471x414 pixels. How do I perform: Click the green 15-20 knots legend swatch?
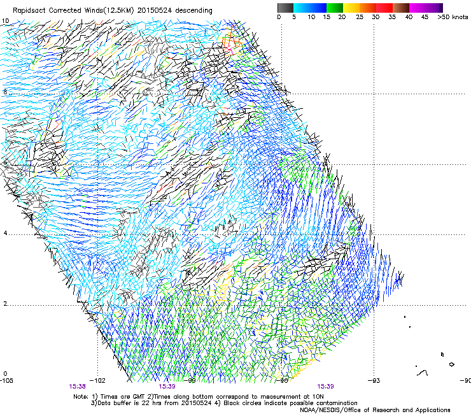335,8
